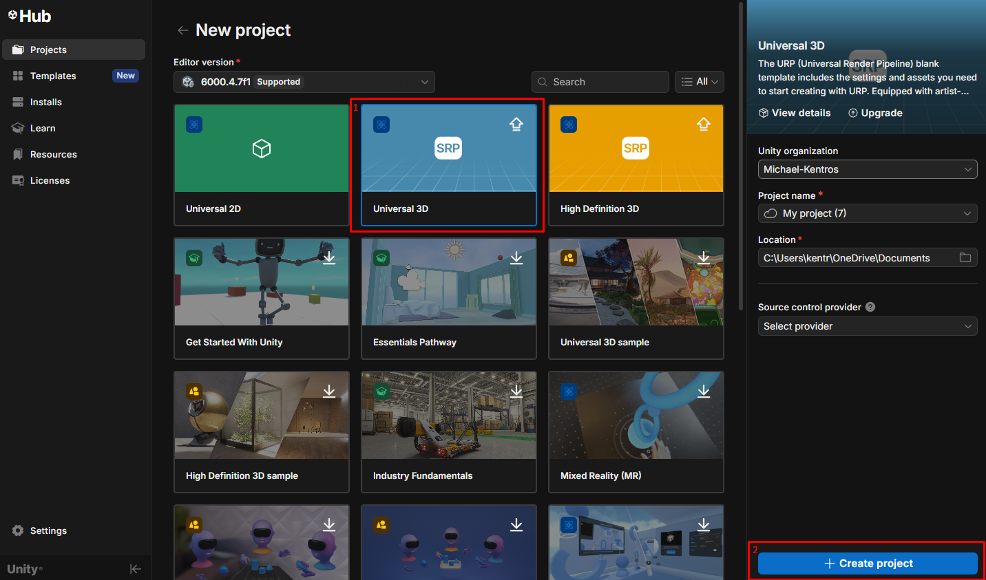986x580 pixels.
Task: Click the core badge on Universal 2D card
Action: [194, 125]
